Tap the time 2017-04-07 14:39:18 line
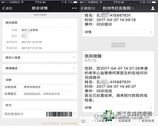Screen dimensions: 158x126 tap(110, 20)
